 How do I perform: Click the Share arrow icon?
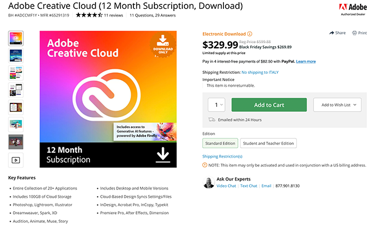(331, 33)
